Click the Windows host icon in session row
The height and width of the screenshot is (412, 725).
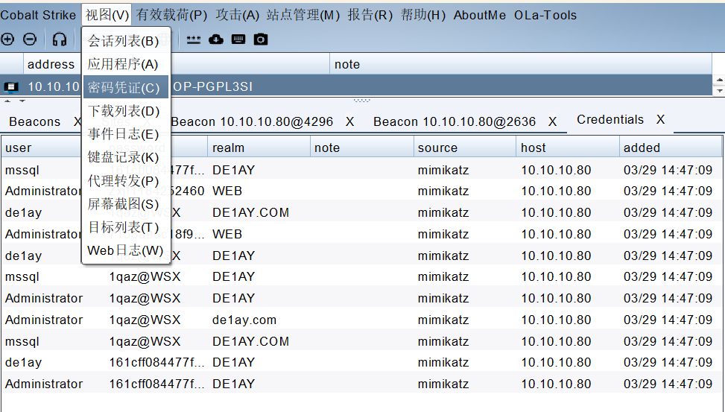(11, 86)
